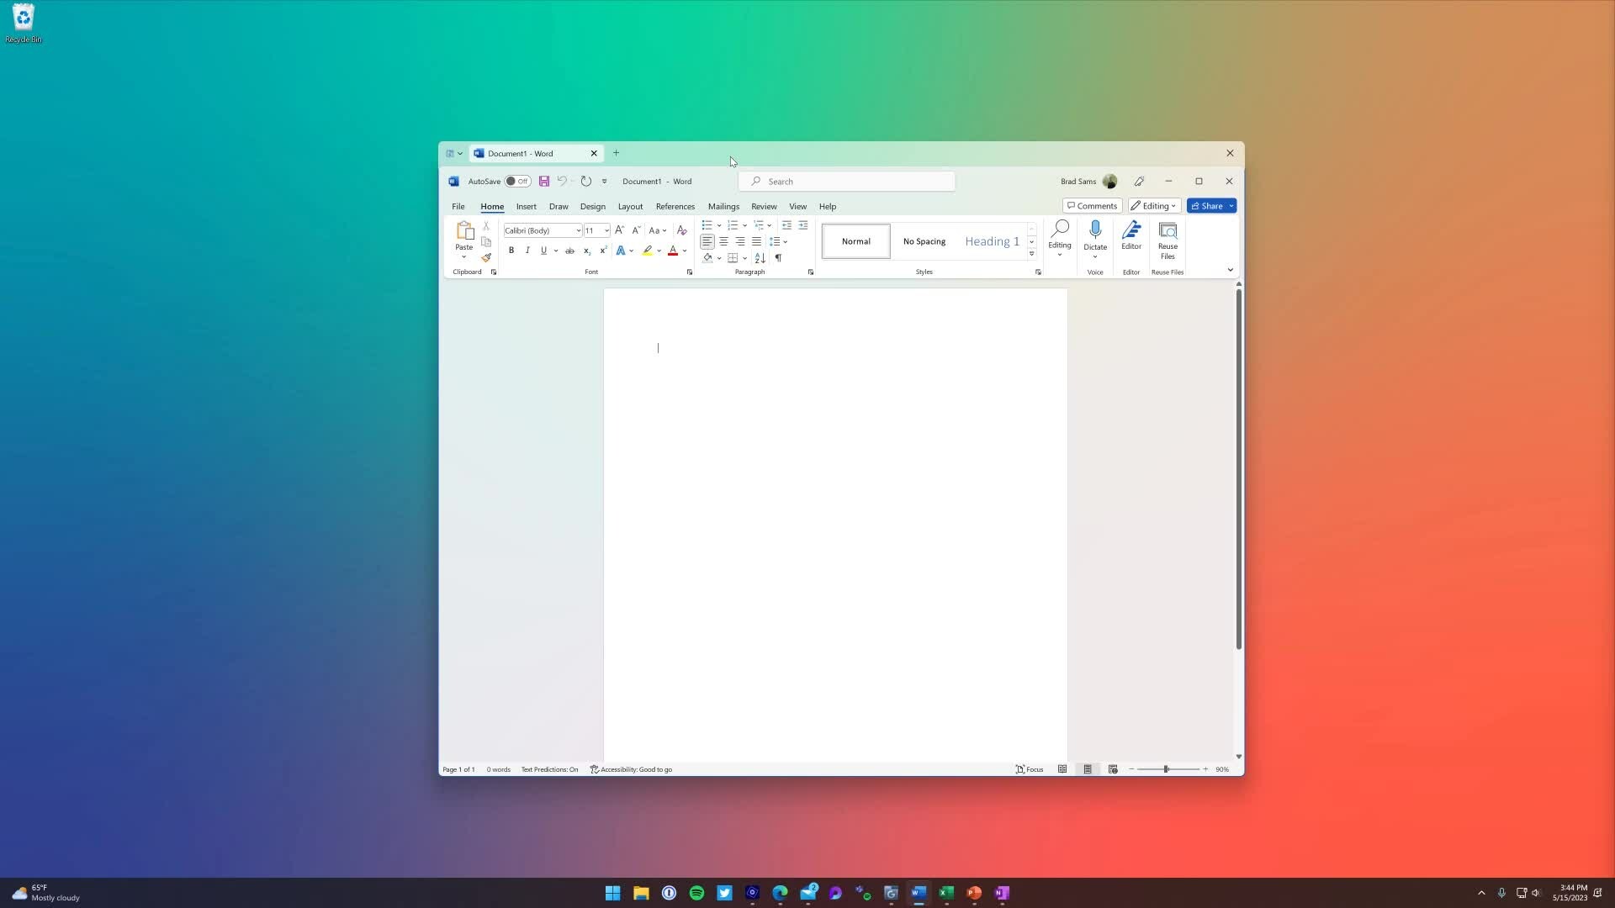
Task: Click the Sort A-Z icon
Action: coord(760,258)
